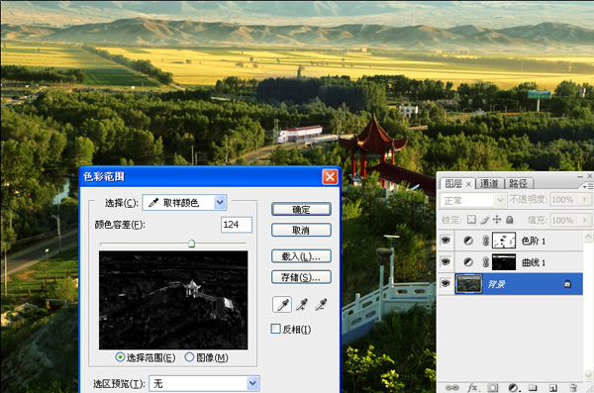Open the 选区预览 dropdown
Viewport: 594px width, 393px height.
[204, 384]
